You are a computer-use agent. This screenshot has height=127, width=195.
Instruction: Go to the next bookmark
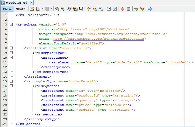[x=95, y=9]
